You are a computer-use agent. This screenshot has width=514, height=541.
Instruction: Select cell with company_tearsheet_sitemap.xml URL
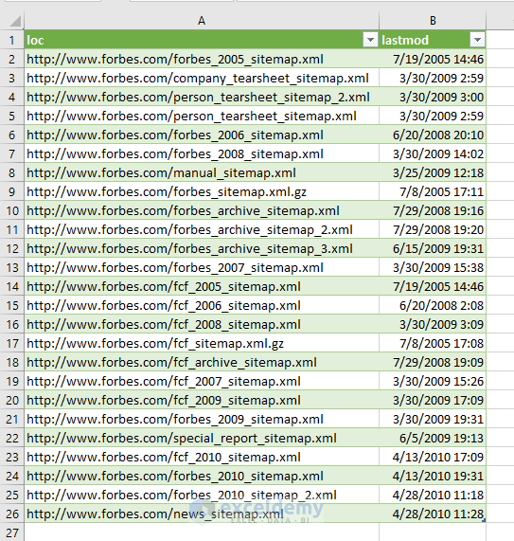click(202, 78)
